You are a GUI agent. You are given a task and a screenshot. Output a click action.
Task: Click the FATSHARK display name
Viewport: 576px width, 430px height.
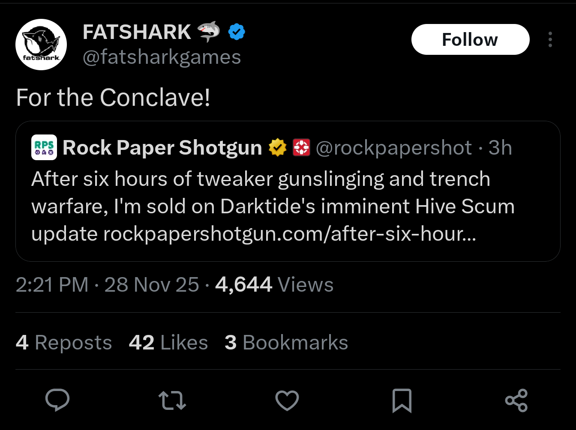tap(137, 32)
